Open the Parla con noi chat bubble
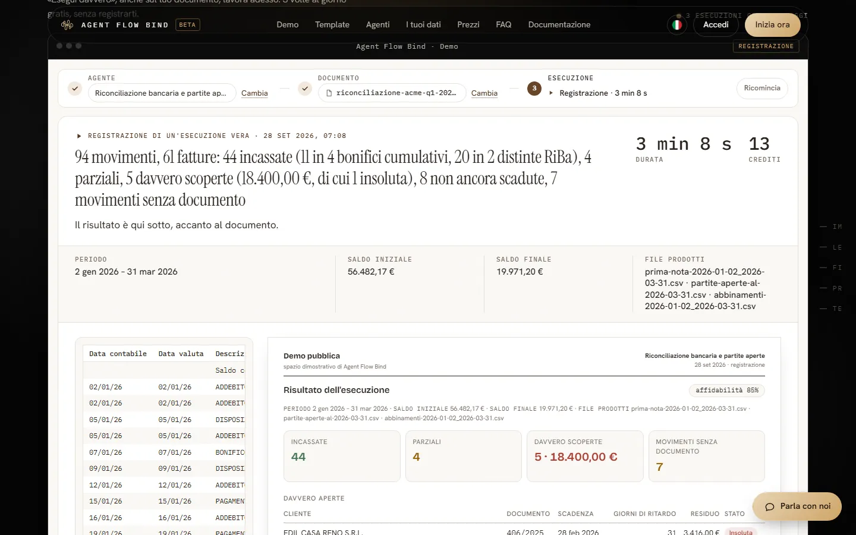Screen dimensions: 856x535 point(797,506)
